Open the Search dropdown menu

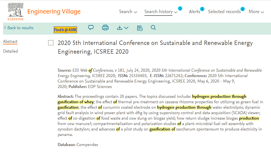128,11
